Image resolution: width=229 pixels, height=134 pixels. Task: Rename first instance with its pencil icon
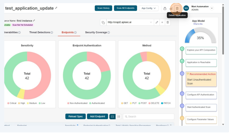(x=34, y=20)
